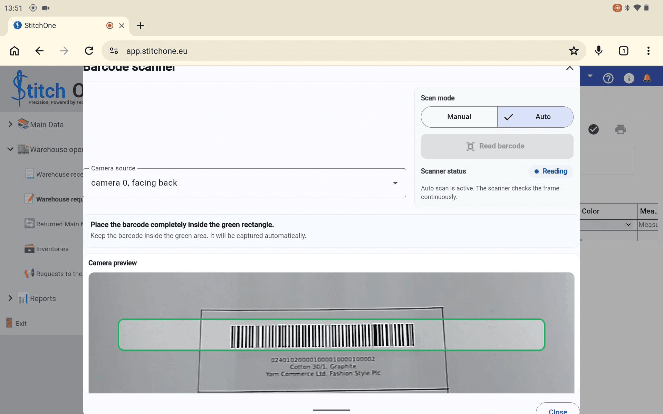
Task: Expand Reports section in sidebar
Action: (x=10, y=298)
